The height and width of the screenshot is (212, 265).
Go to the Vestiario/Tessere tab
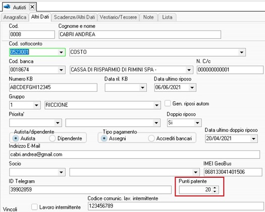click(118, 17)
